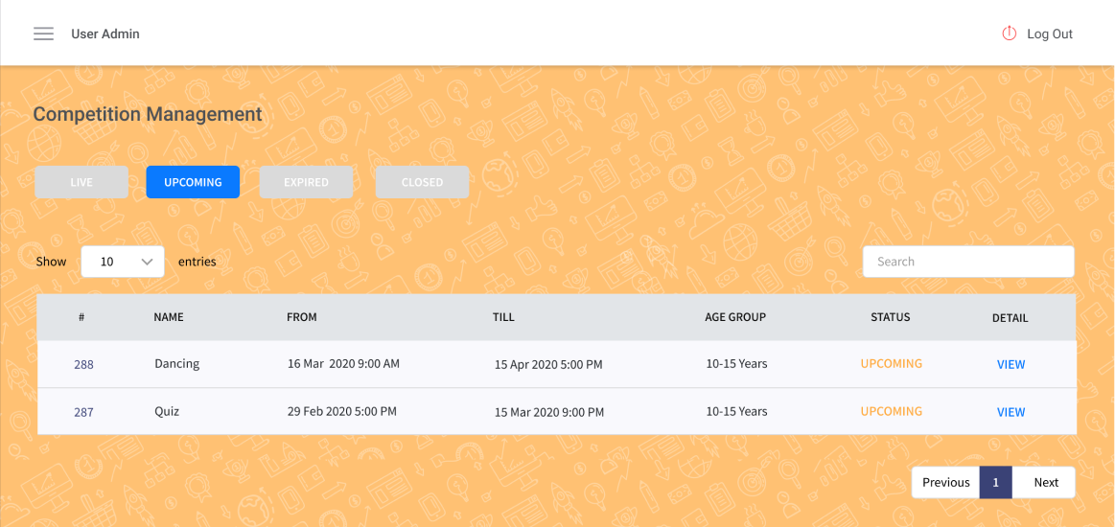This screenshot has width=1115, height=527.
Task: Click competition ID 288
Action: click(84, 364)
